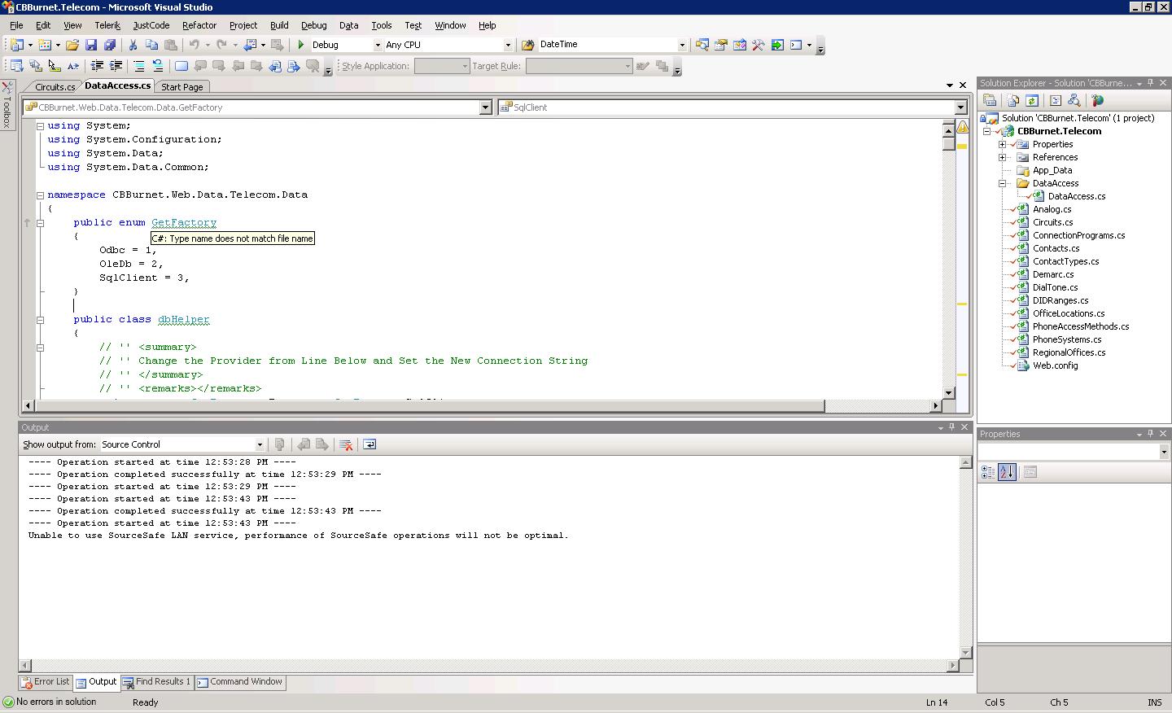Expand the References node
This screenshot has height=713, width=1172.
point(1003,157)
